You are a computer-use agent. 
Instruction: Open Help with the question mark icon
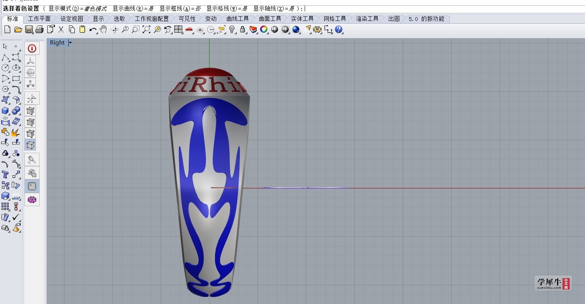339,29
